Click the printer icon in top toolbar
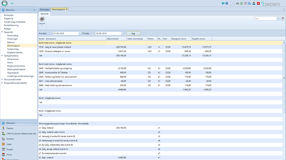Screen dimensions: 286x160 pos(237,4)
